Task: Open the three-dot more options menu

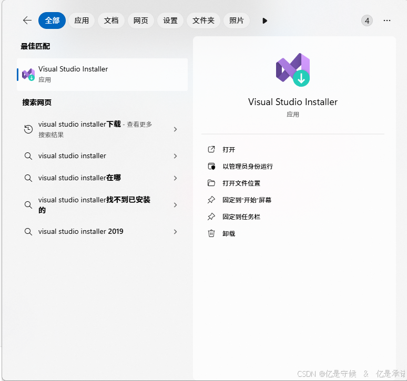Action: 386,20
